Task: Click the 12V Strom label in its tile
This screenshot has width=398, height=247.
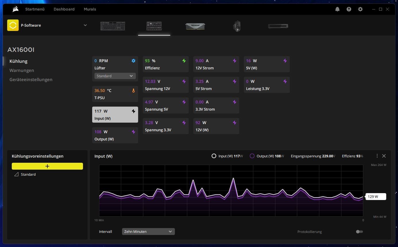Action: click(205, 68)
